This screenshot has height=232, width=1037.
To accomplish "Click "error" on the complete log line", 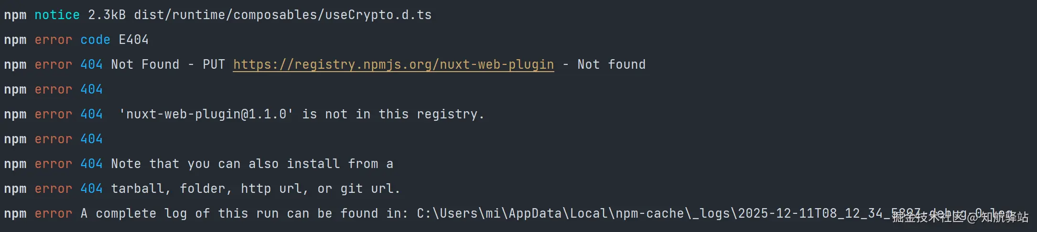I will [x=53, y=213].
